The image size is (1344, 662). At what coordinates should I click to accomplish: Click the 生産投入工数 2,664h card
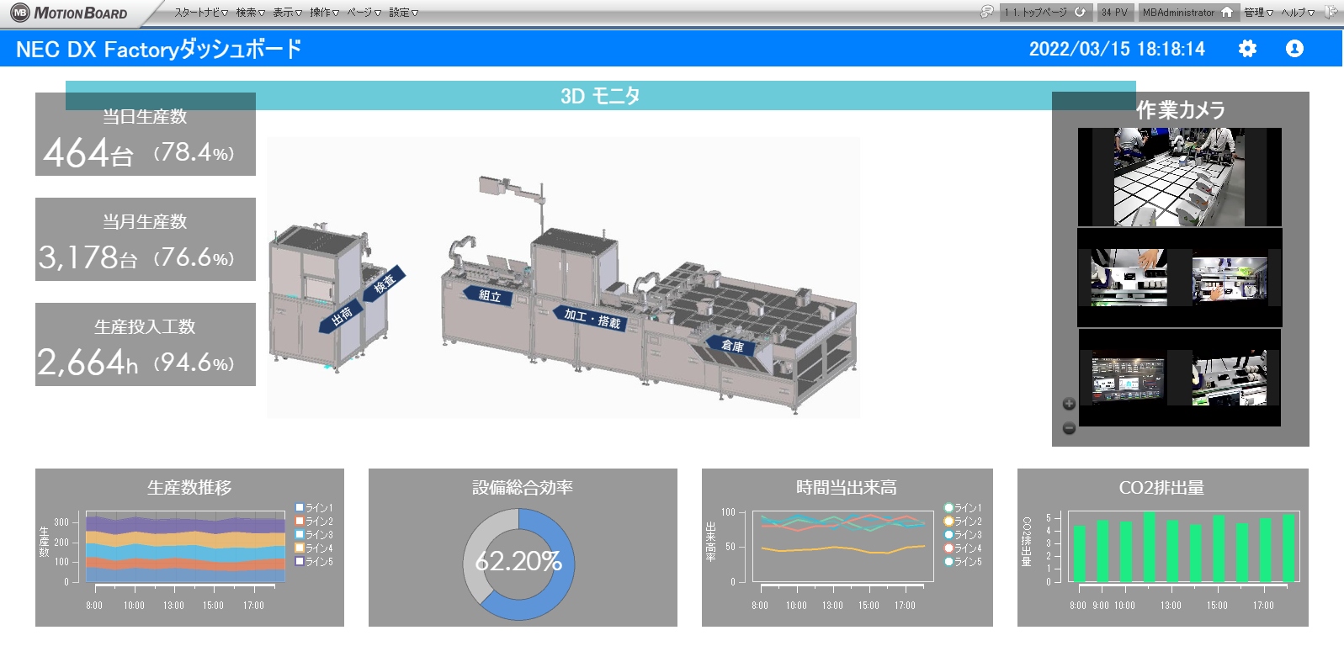(x=146, y=345)
